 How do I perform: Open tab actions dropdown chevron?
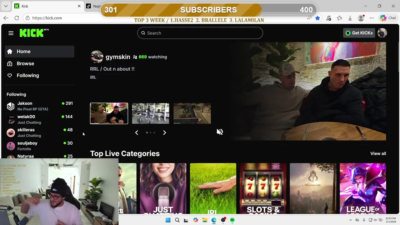(6, 6)
